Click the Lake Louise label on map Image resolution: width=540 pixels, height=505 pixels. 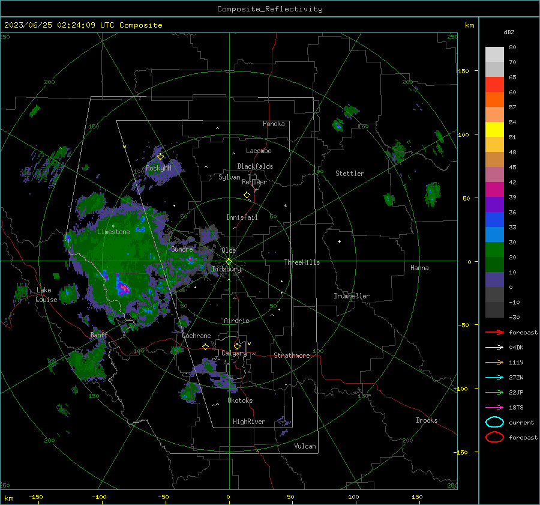pos(46,295)
